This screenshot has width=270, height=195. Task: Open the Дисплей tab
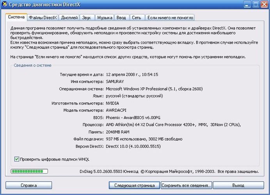click(x=69, y=18)
